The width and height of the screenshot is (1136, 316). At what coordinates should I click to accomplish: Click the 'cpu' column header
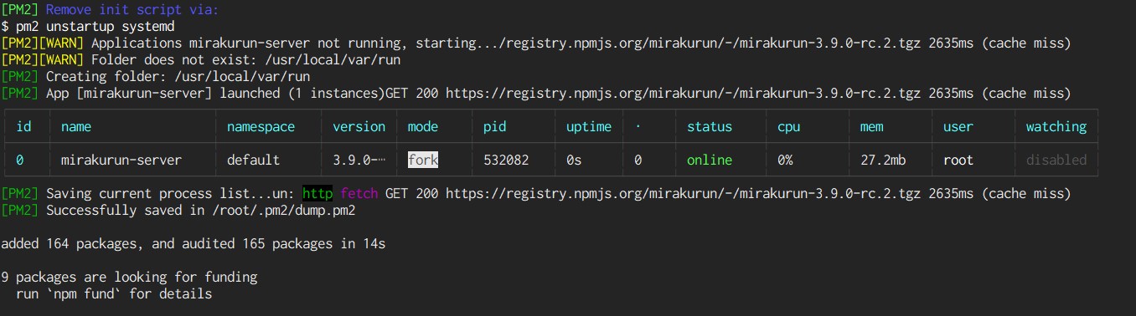point(788,126)
